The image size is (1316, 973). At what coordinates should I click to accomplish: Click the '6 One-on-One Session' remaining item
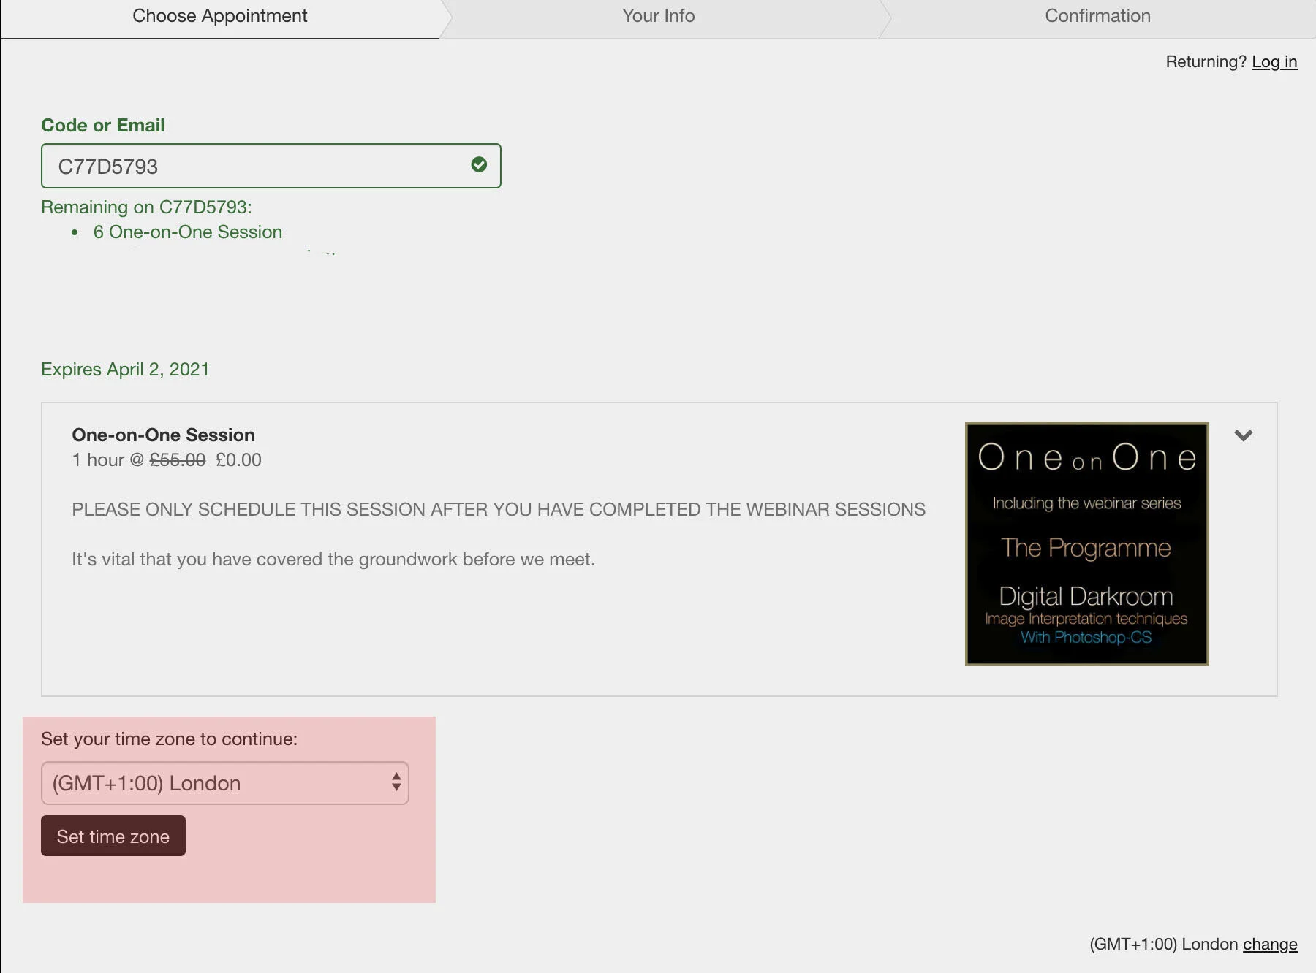pos(188,232)
